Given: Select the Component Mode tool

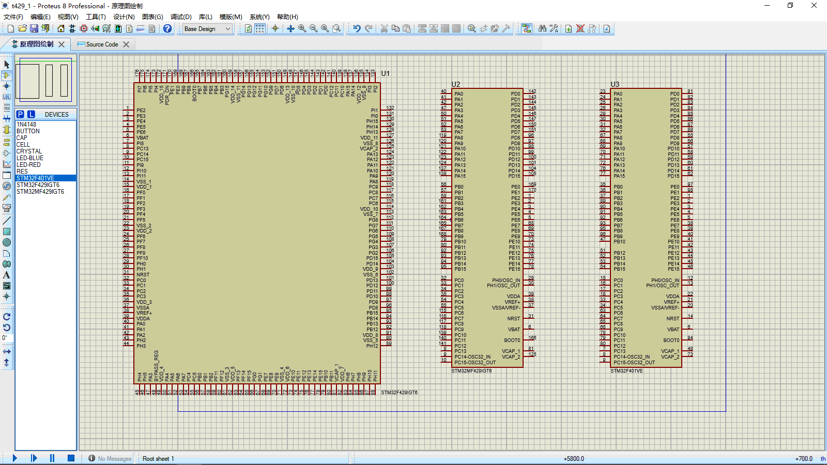Looking at the screenshot, I should point(7,75).
